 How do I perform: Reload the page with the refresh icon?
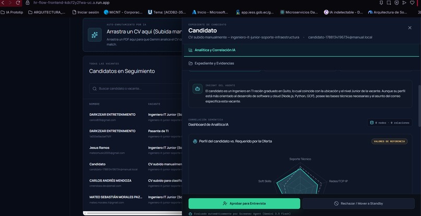(x=18, y=3)
